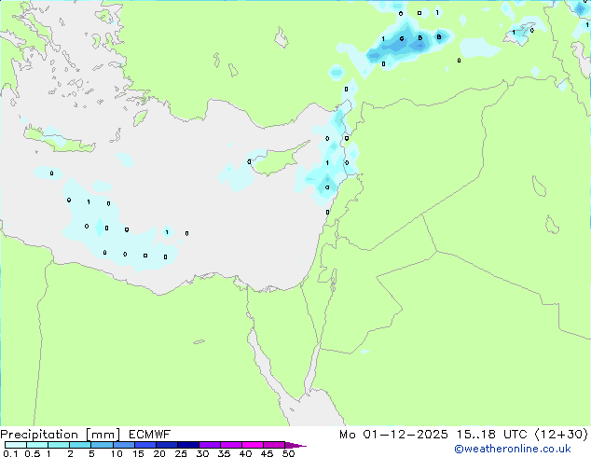Click the 2–5 mm legend color swatch
591x457 pixels.
click(x=80, y=445)
